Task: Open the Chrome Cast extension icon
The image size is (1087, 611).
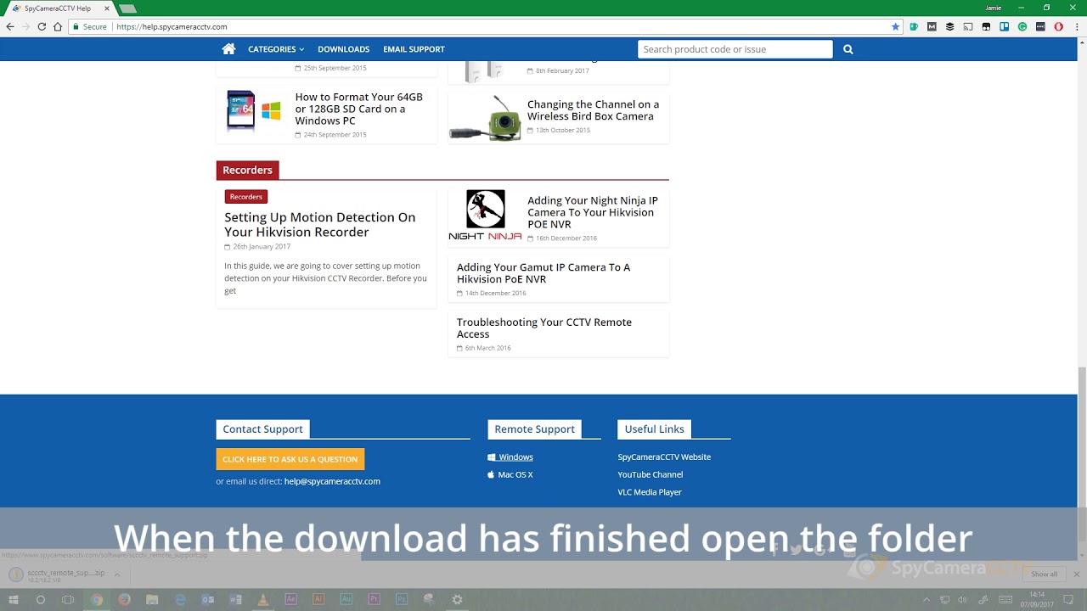Action: coord(968,26)
